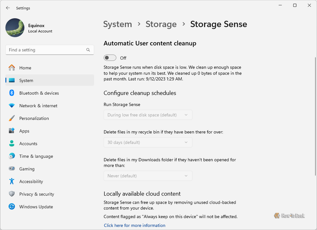
Task: Click here for more information link
Action: point(134,225)
